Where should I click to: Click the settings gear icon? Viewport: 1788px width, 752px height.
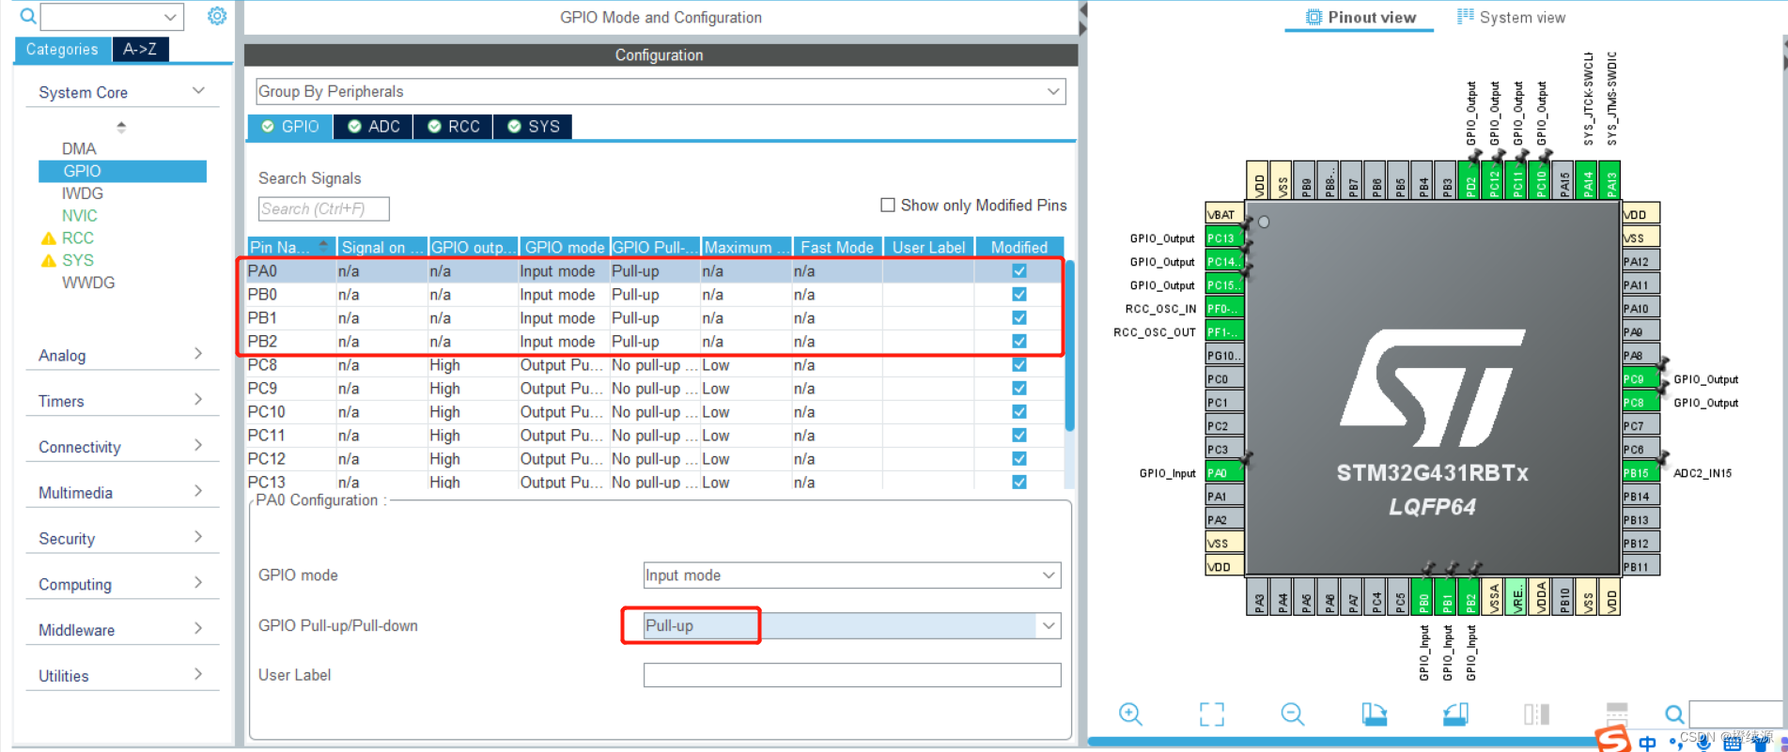pyautogui.click(x=217, y=16)
